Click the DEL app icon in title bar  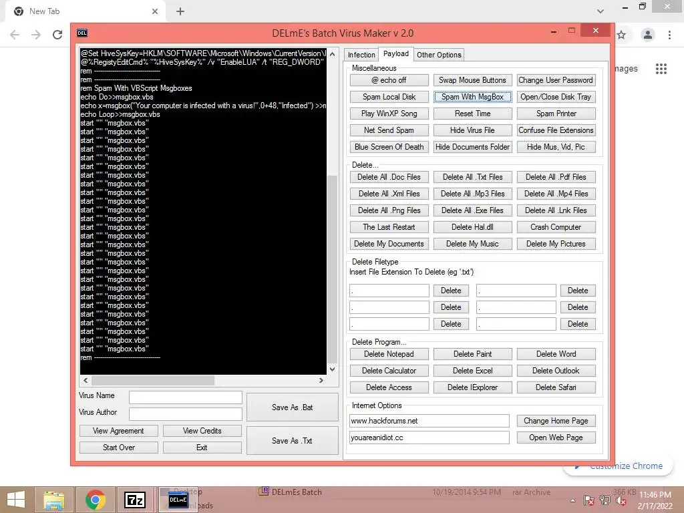pyautogui.click(x=82, y=33)
